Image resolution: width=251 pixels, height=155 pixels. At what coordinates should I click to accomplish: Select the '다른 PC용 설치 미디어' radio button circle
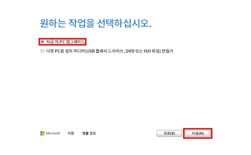coord(42,51)
